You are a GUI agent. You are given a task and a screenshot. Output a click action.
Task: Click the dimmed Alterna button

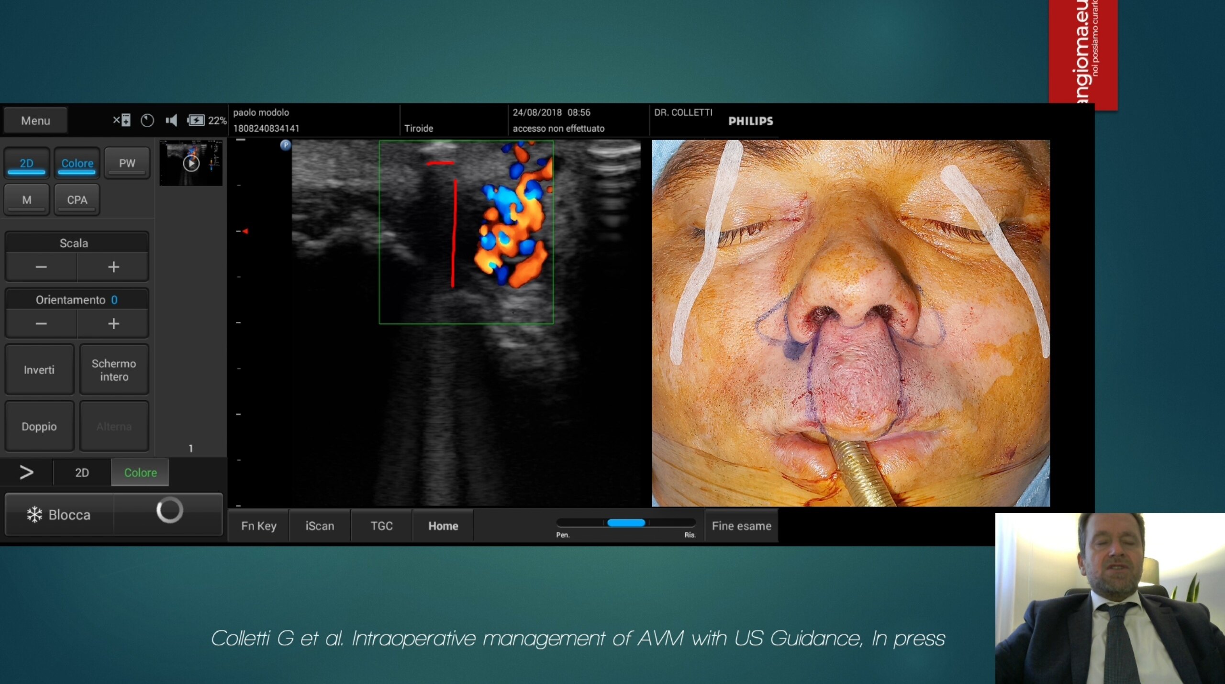(114, 426)
